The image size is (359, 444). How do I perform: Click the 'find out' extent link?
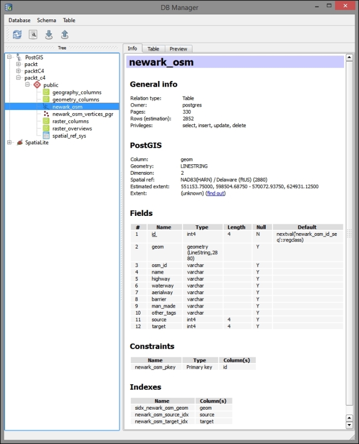click(x=216, y=193)
